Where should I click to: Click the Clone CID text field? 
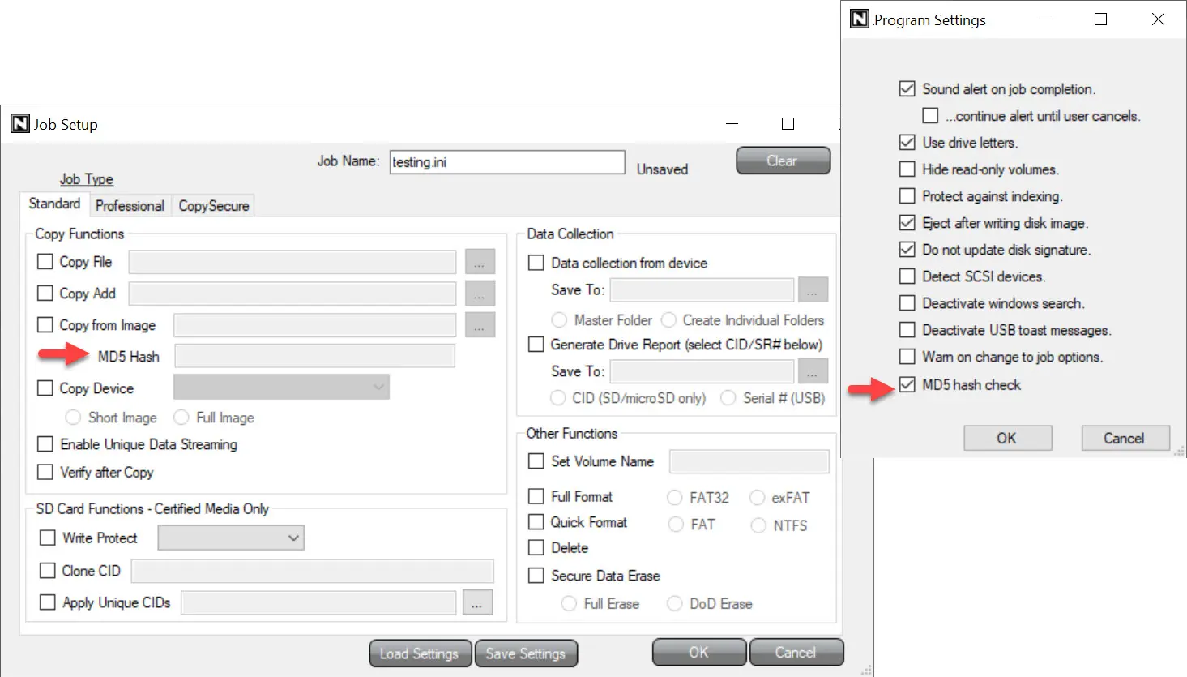[313, 571]
